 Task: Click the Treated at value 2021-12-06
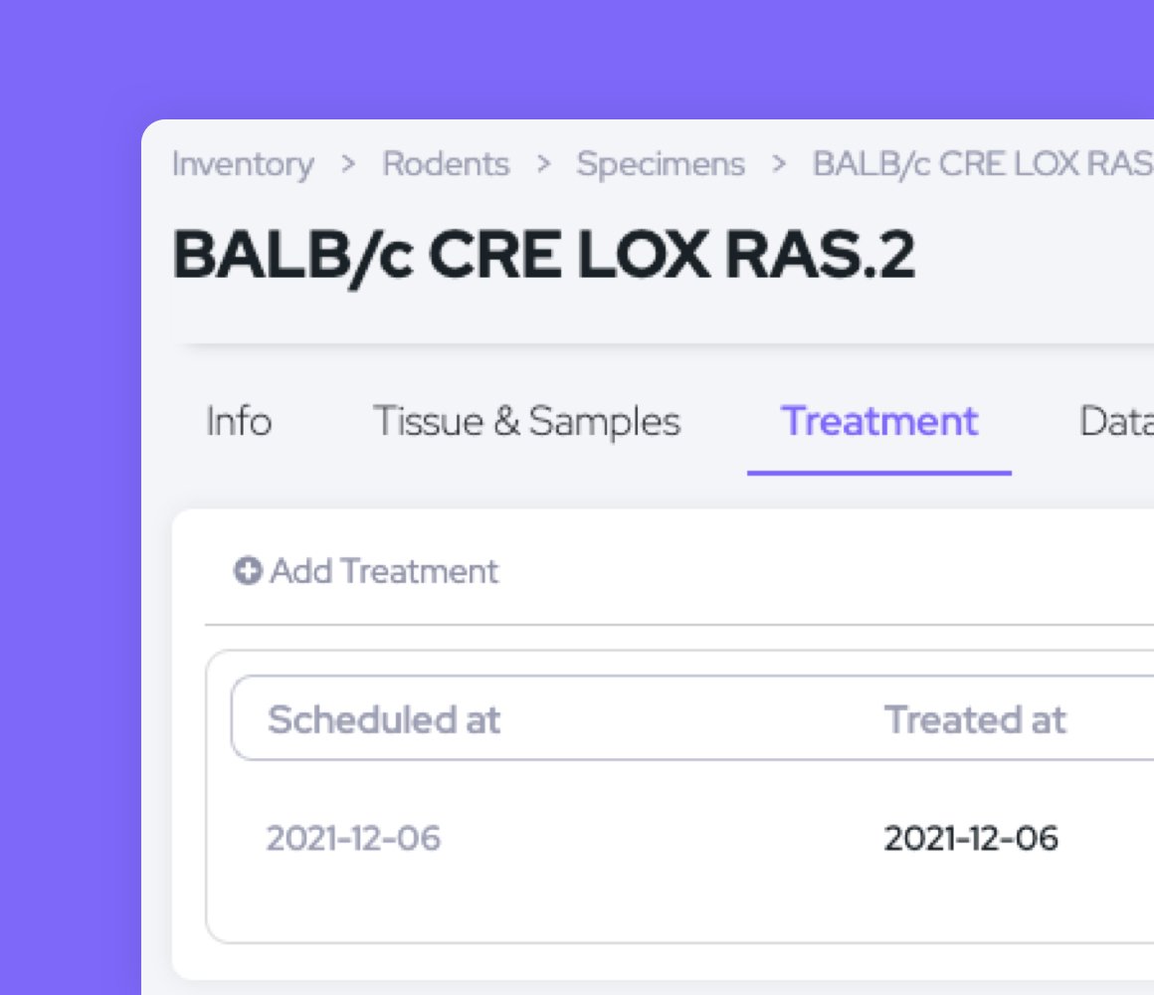tap(972, 839)
